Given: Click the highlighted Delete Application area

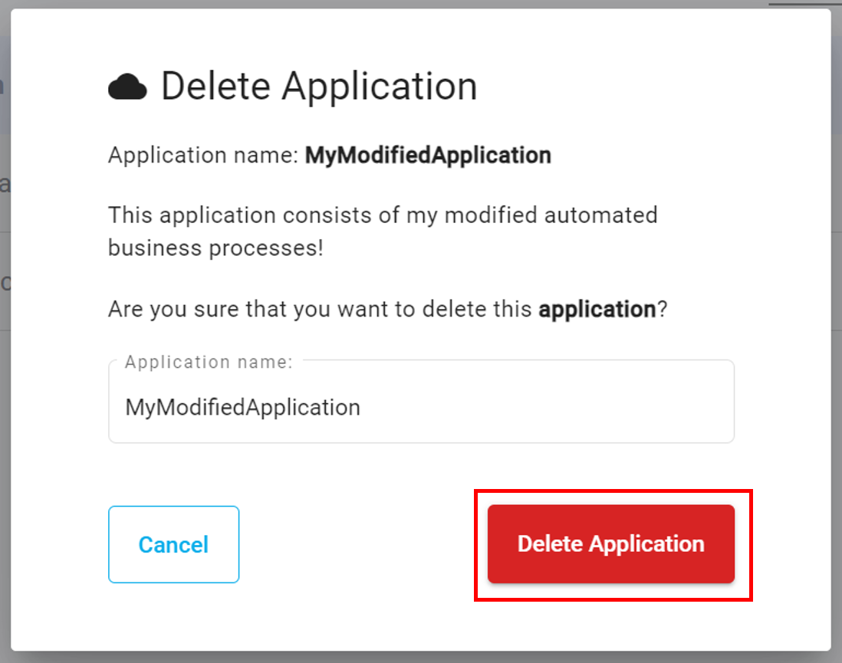Looking at the screenshot, I should 611,544.
